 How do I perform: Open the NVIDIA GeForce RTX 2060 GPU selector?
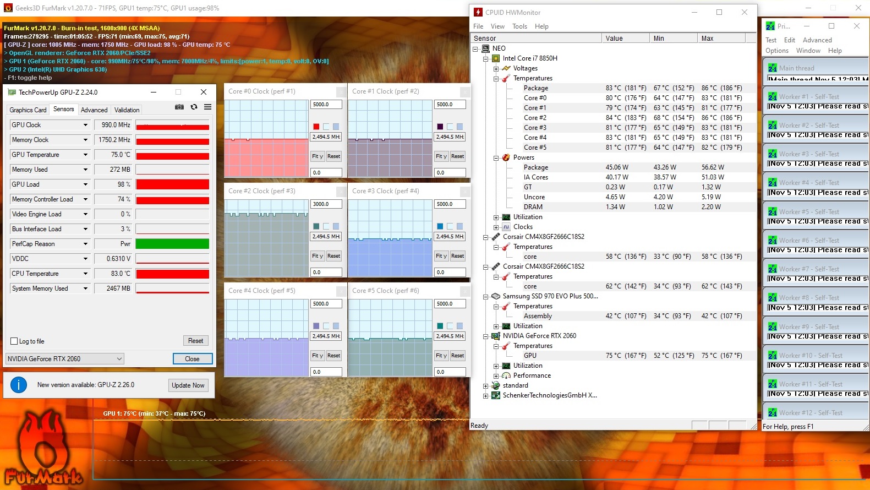[x=65, y=359]
